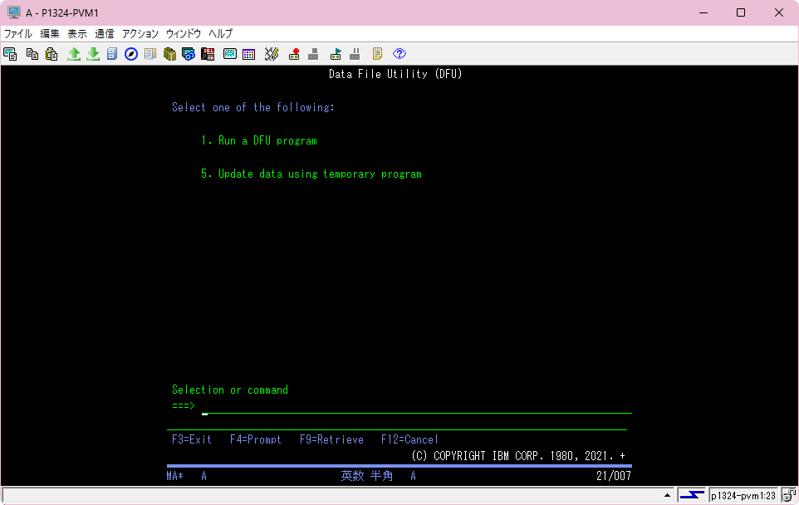Open the ウィンドウ menu

pos(184,33)
